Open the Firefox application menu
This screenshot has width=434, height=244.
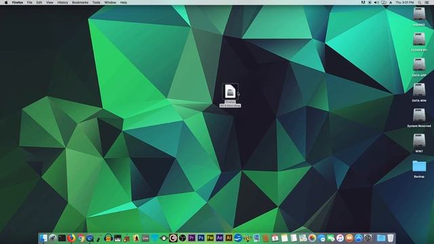18,3
